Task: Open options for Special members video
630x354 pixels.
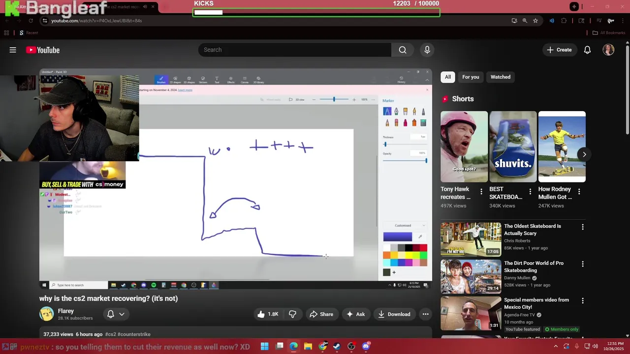Action: coord(583,300)
